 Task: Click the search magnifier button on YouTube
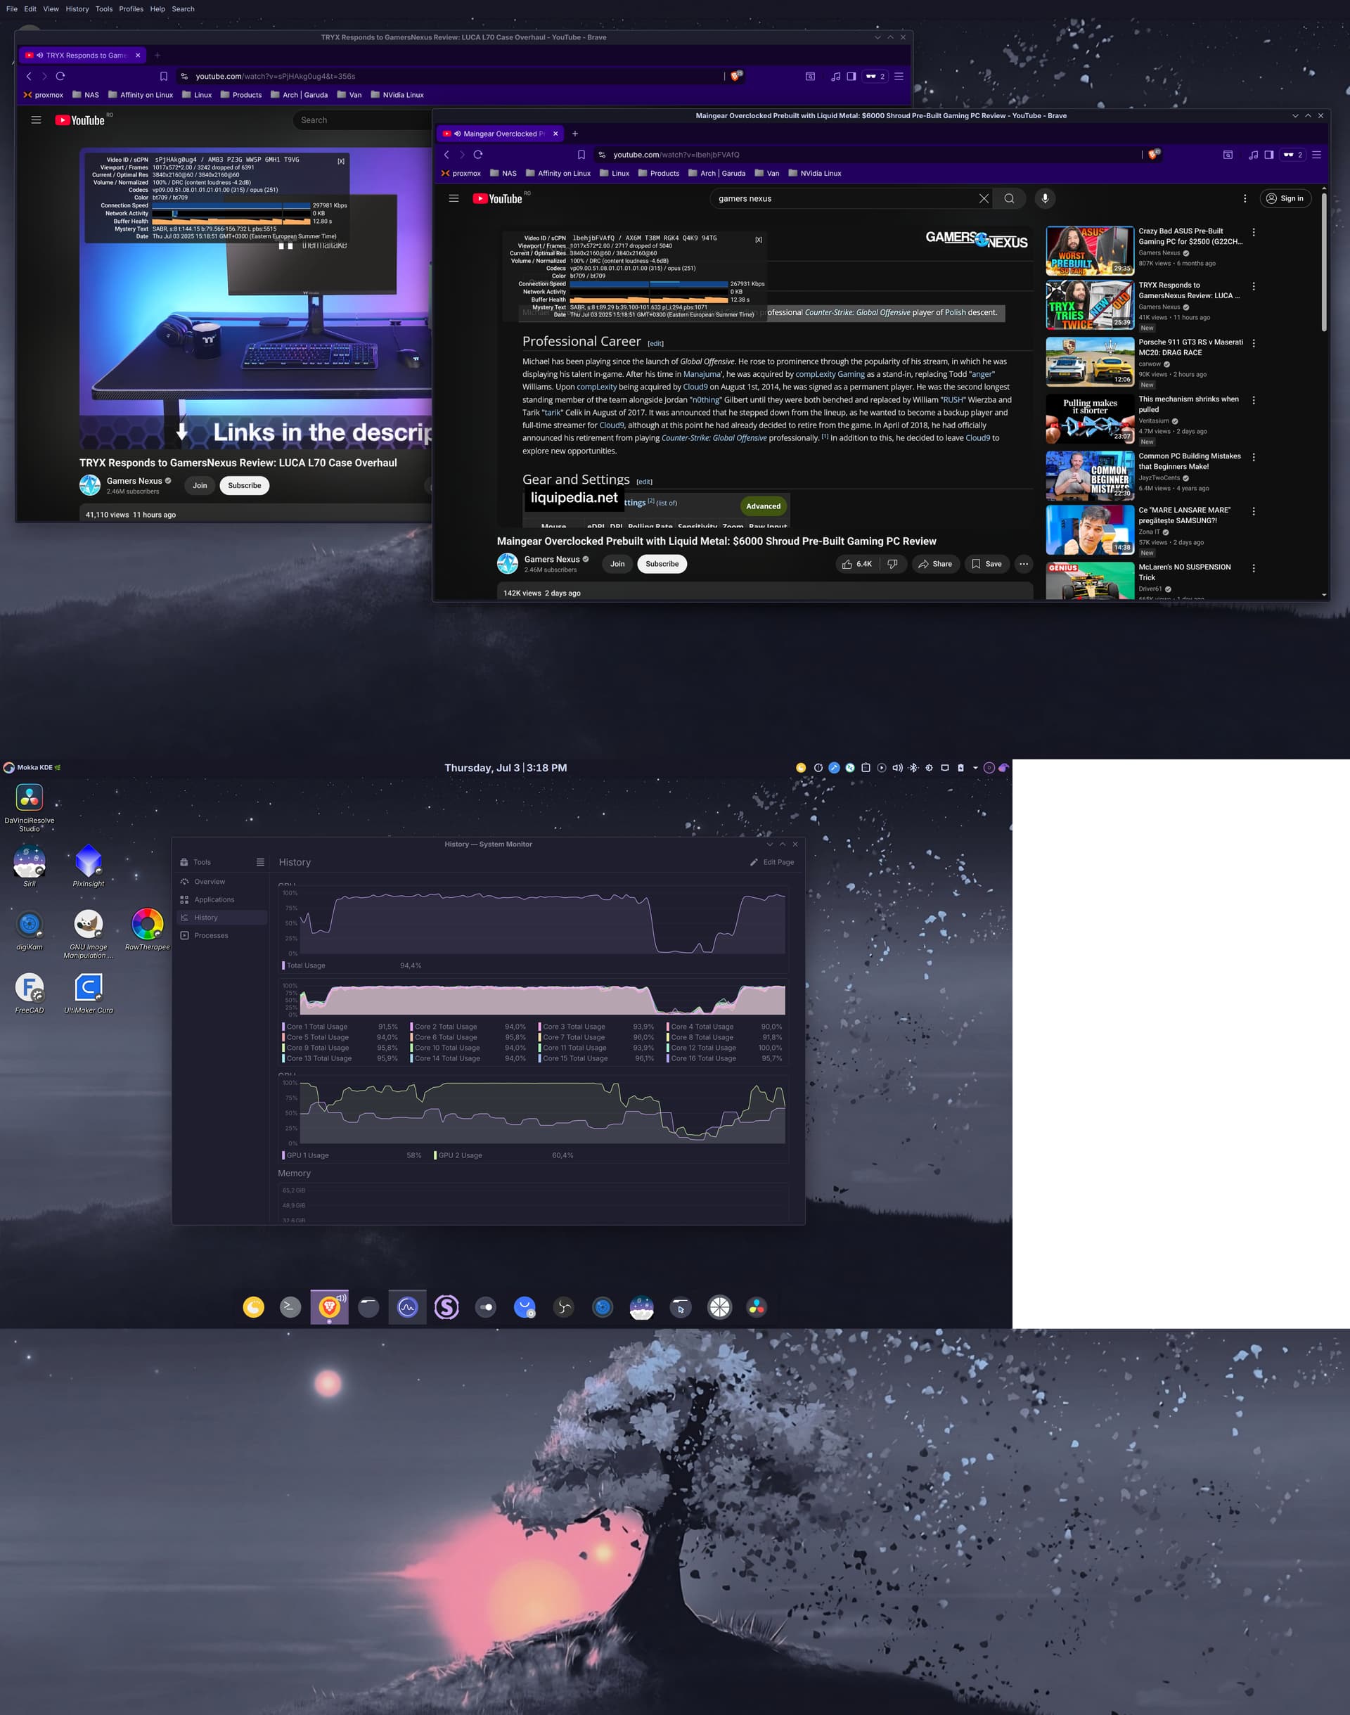[x=1010, y=198]
